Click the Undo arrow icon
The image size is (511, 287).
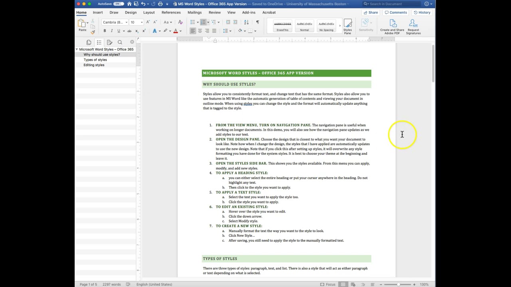coord(143,4)
